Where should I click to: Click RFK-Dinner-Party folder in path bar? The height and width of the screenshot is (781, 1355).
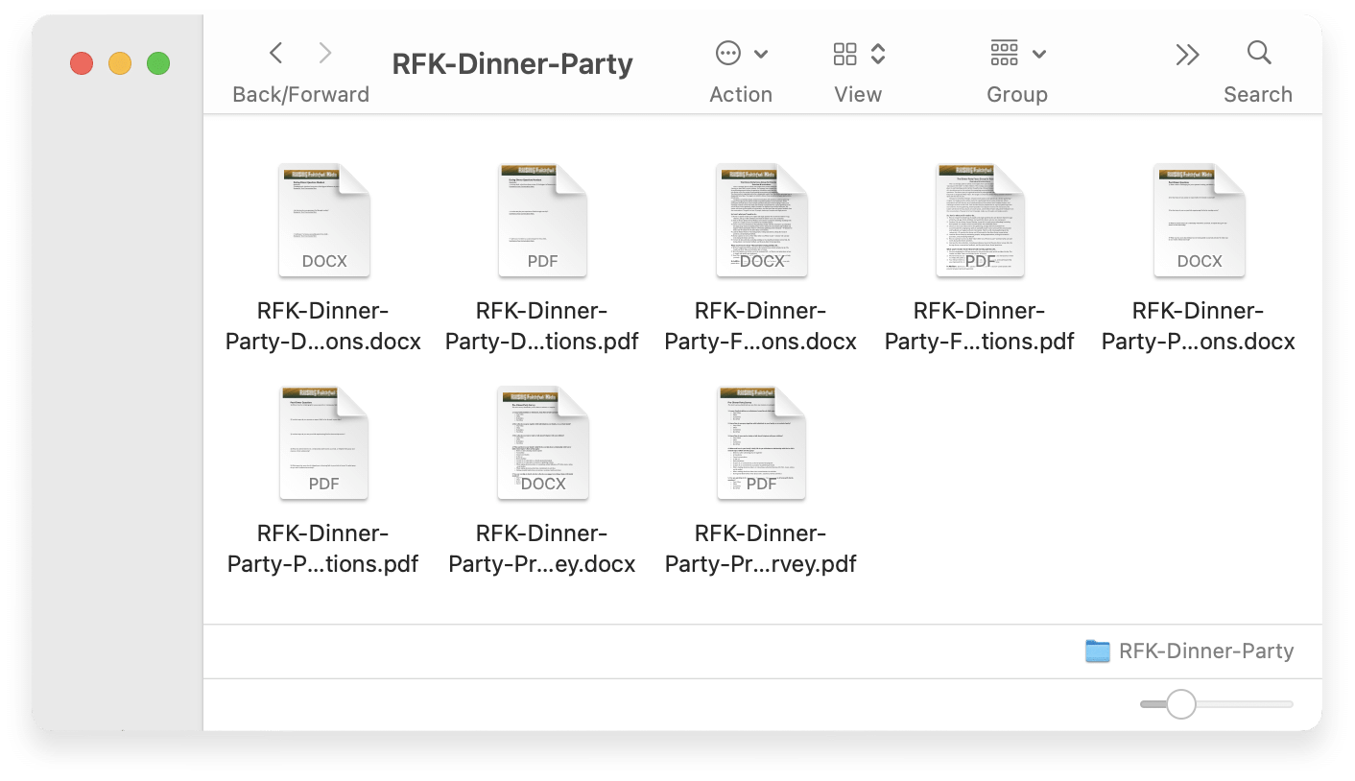(x=1190, y=651)
